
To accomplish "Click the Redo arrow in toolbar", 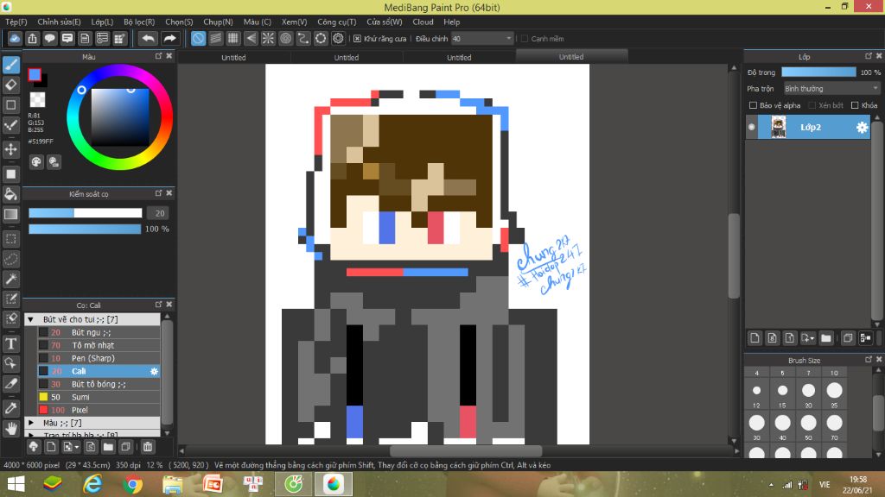I will pyautogui.click(x=169, y=38).
